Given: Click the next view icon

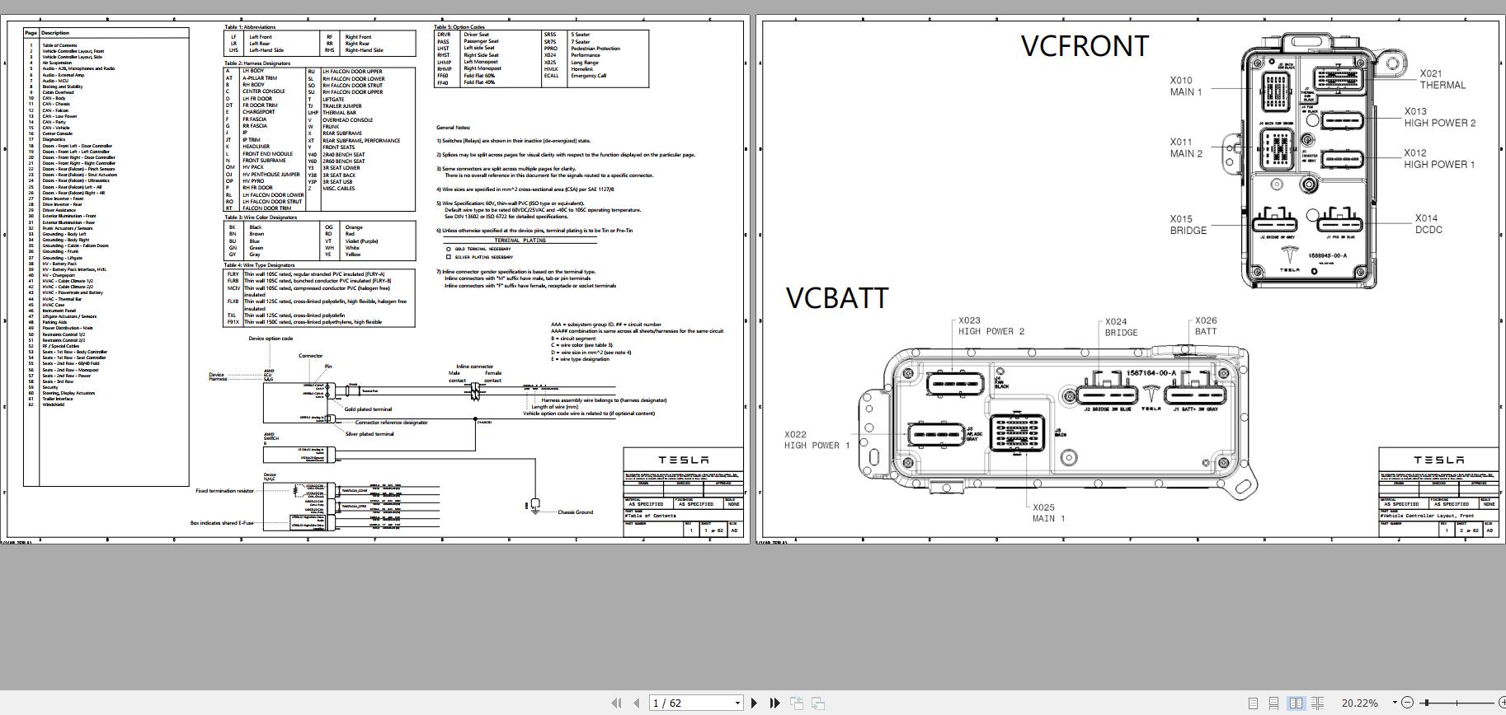Looking at the screenshot, I should [818, 703].
